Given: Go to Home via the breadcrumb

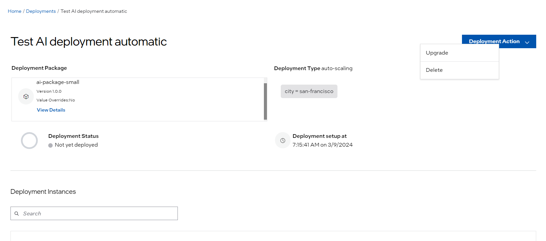Looking at the screenshot, I should point(15,11).
